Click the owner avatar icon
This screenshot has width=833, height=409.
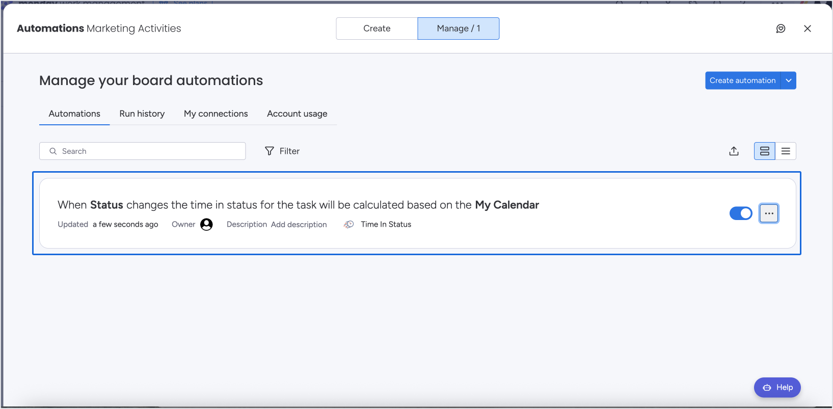(206, 225)
